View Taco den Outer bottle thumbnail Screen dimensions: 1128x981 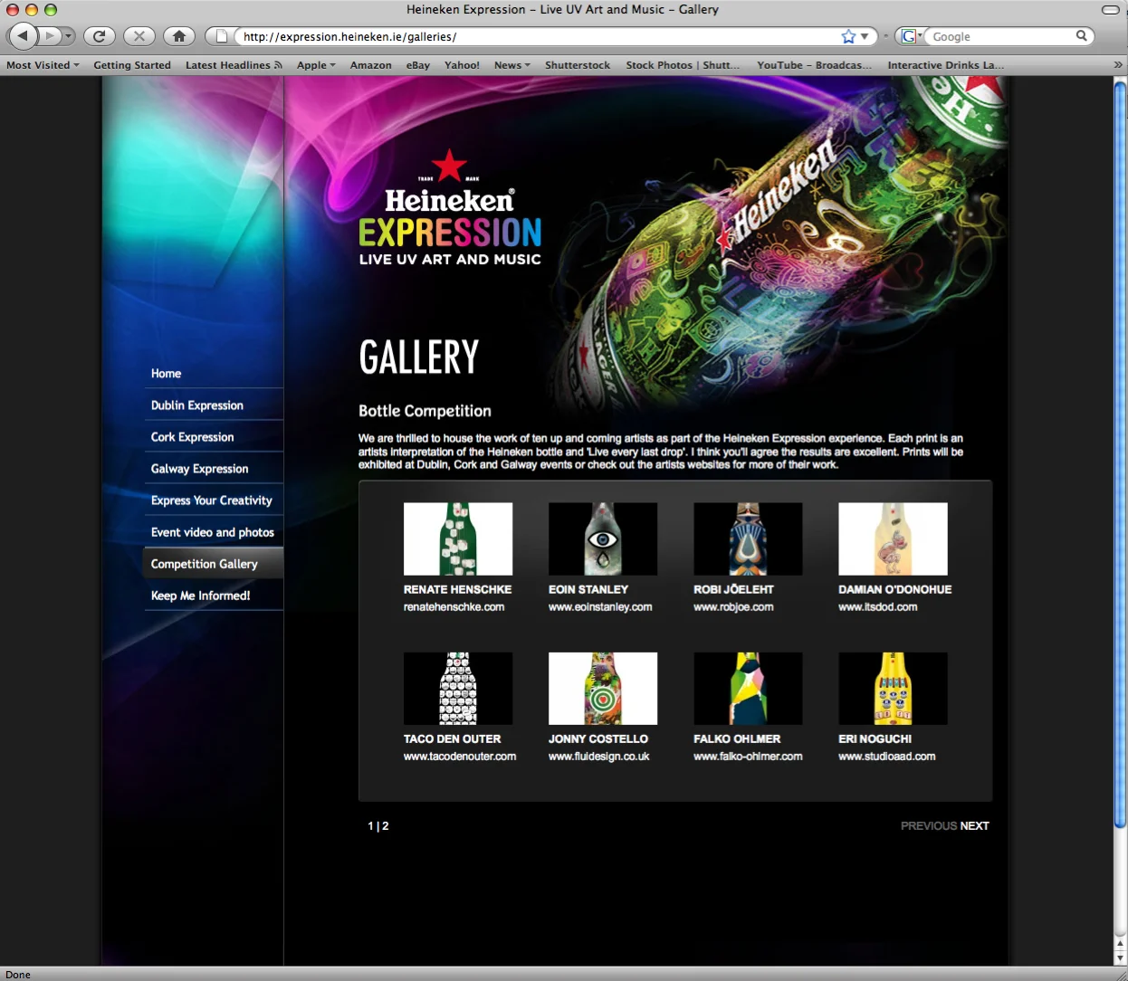coord(458,688)
